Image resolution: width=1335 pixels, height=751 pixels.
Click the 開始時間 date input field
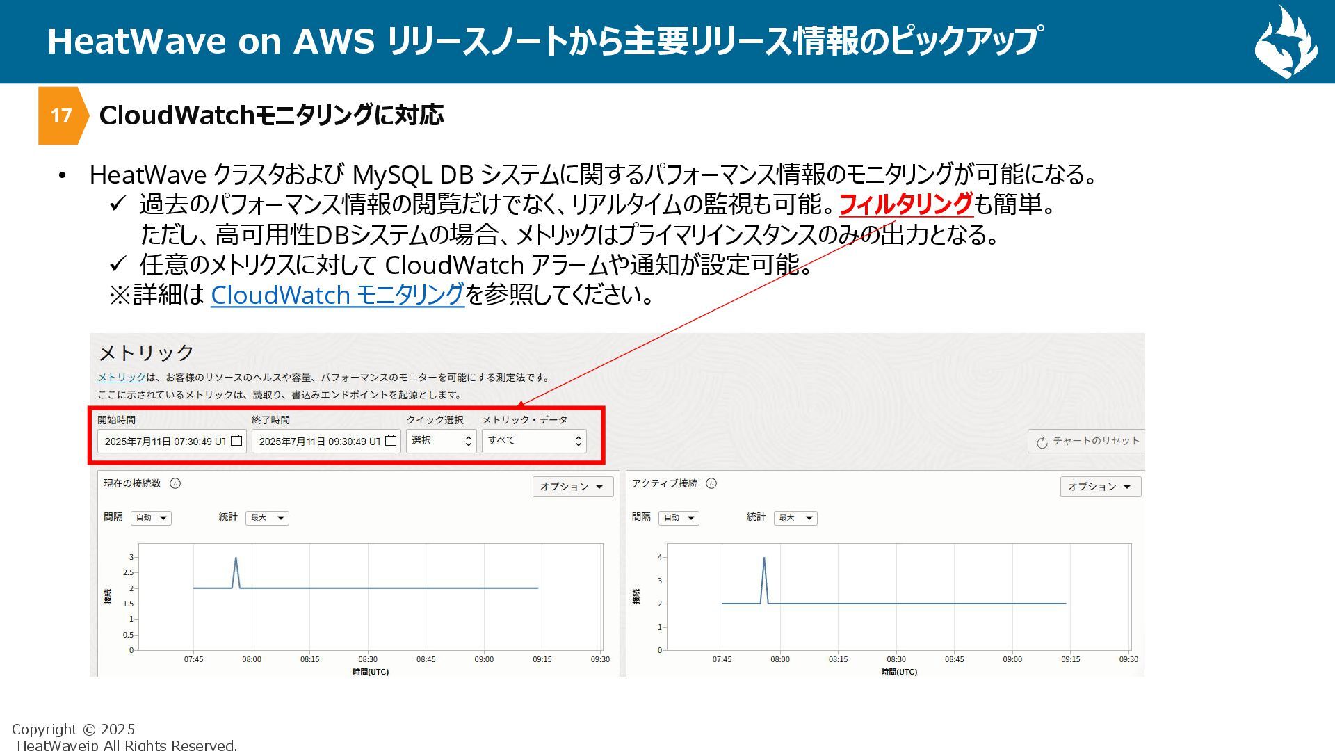coord(172,442)
